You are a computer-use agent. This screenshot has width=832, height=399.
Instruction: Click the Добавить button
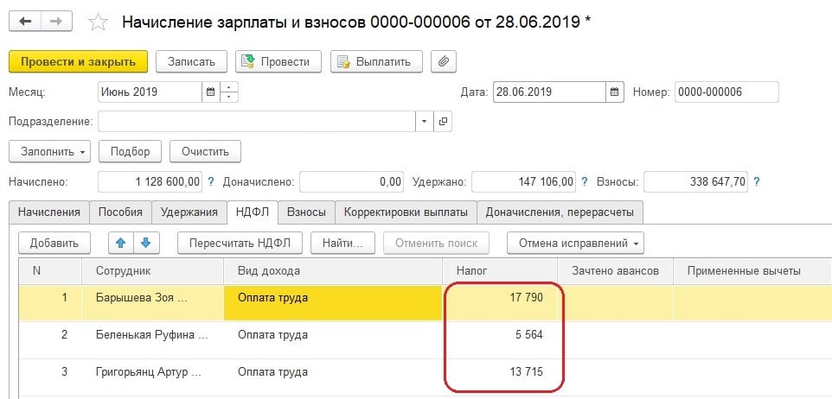(x=54, y=244)
